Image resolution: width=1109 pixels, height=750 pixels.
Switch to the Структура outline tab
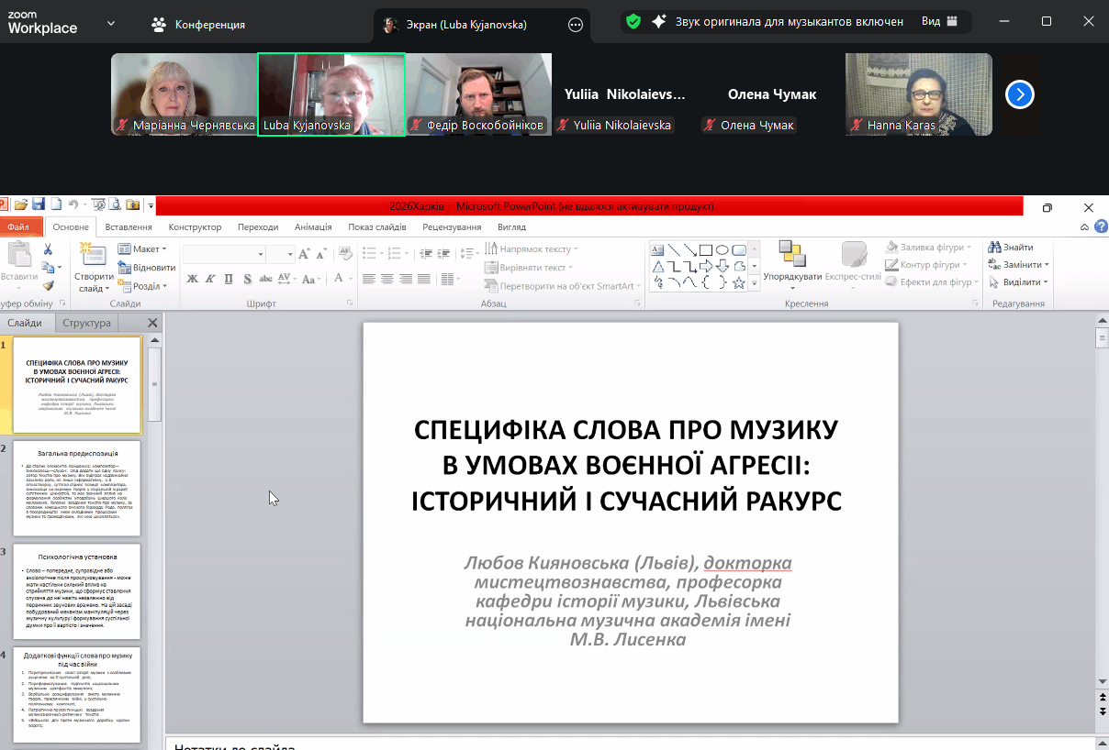point(86,323)
